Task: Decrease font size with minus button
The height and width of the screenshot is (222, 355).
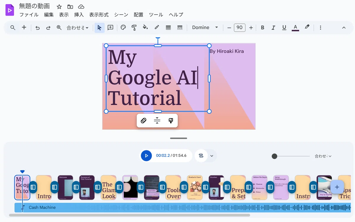Action: point(229,28)
